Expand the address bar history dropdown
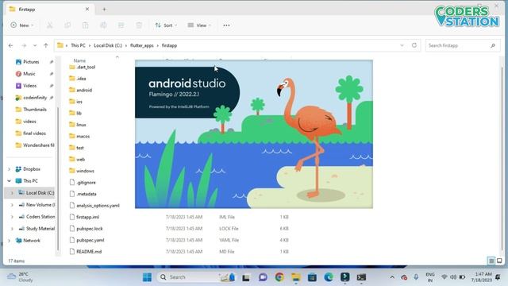This screenshot has height=286, width=508. click(x=402, y=46)
